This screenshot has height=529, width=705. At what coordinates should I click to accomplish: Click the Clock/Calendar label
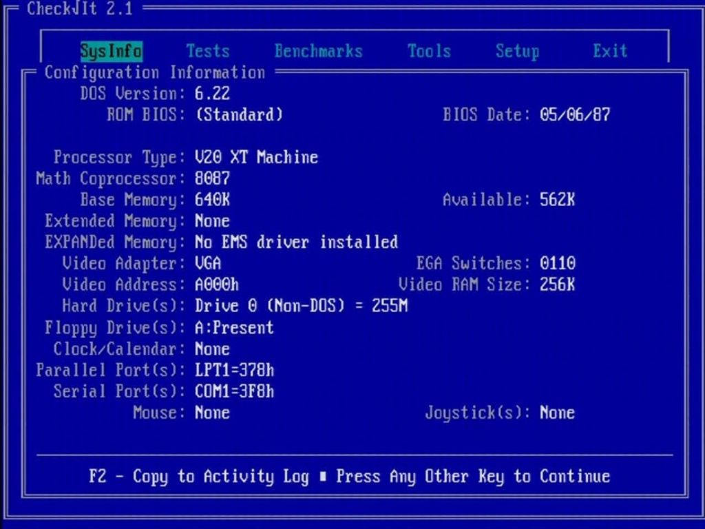119,349
